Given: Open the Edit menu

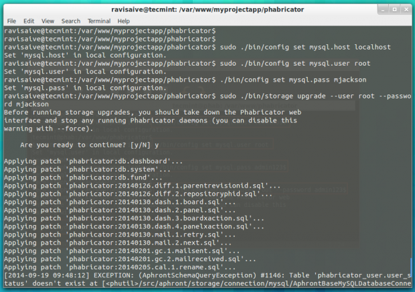Looking at the screenshot, I should (x=29, y=21).
